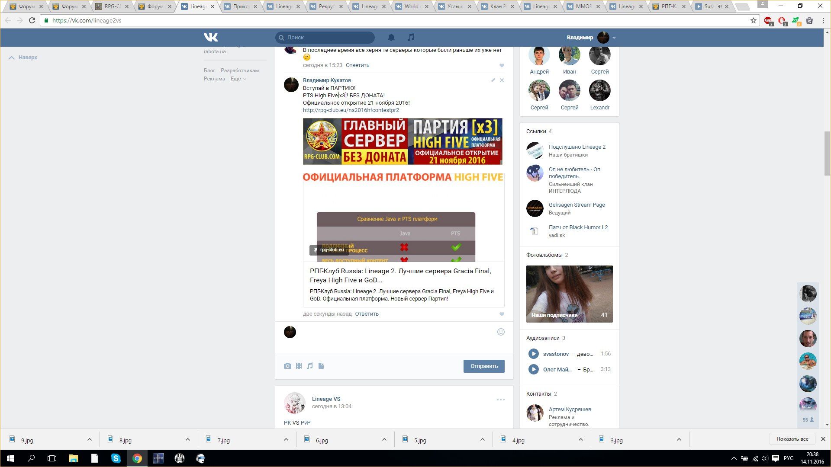Image resolution: width=831 pixels, height=467 pixels.
Task: Open Lineage VS post options dots
Action: point(501,400)
